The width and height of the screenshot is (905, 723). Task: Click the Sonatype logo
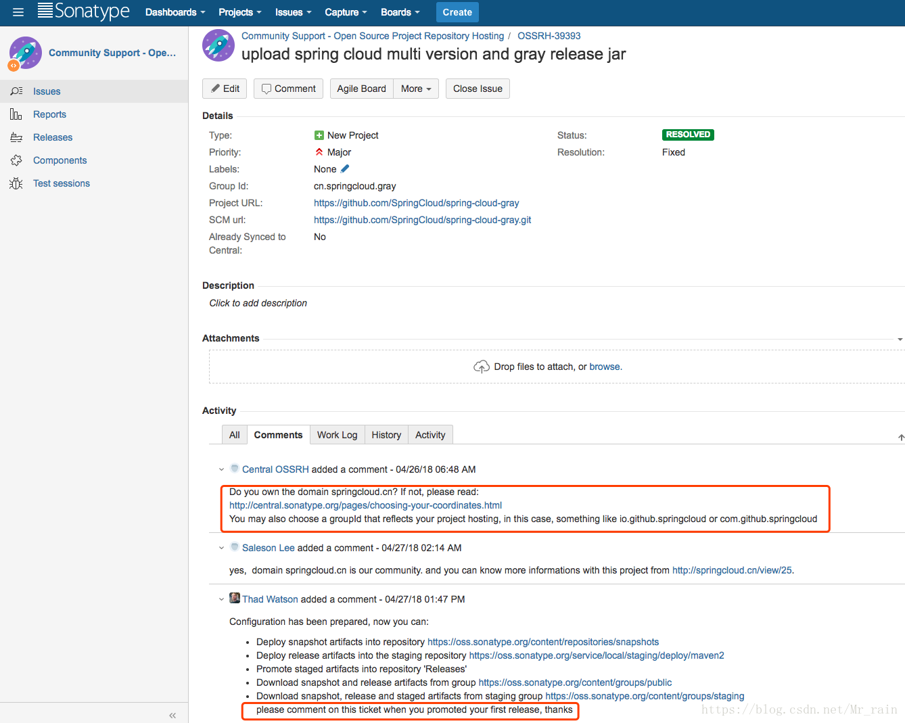(84, 11)
